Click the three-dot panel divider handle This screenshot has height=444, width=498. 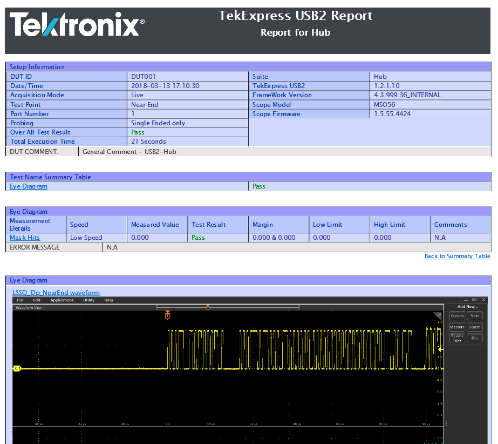click(x=446, y=423)
